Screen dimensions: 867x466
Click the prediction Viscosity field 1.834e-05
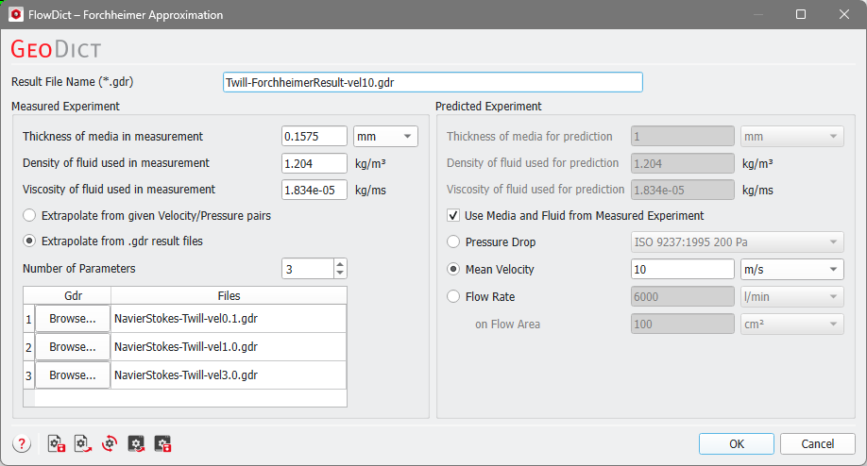682,190
